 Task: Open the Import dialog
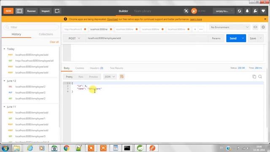[46, 11]
